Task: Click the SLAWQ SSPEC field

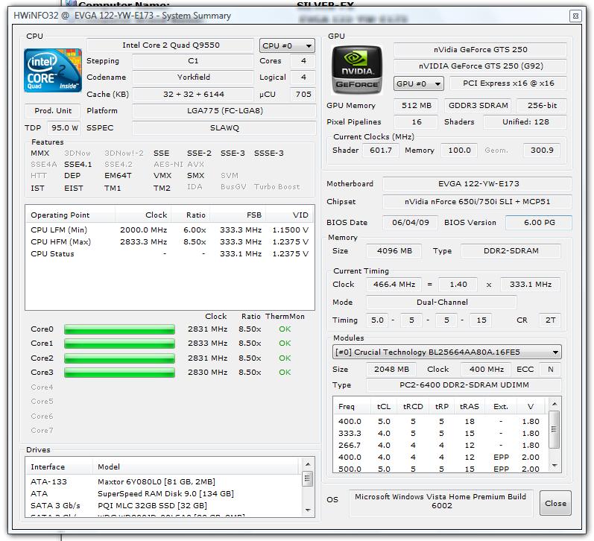Action: [224, 128]
